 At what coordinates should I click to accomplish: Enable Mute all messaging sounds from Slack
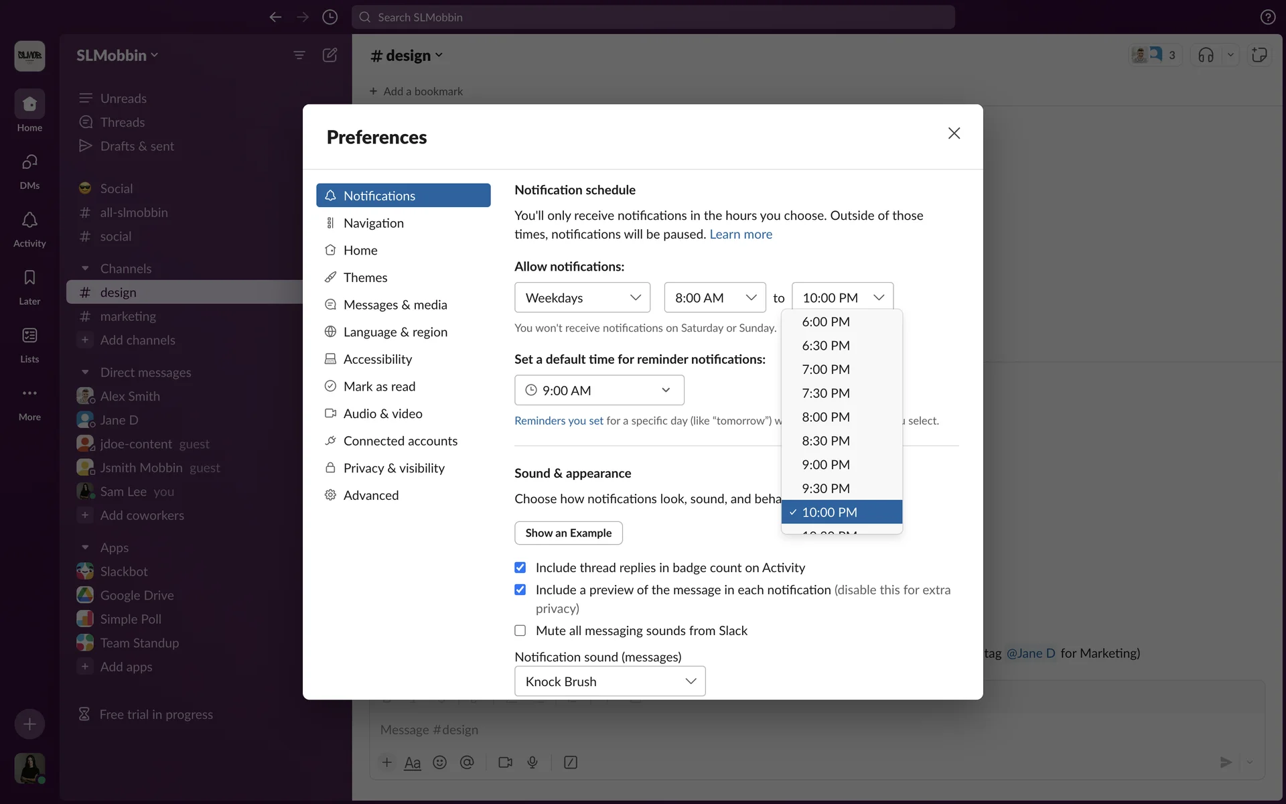pyautogui.click(x=520, y=630)
